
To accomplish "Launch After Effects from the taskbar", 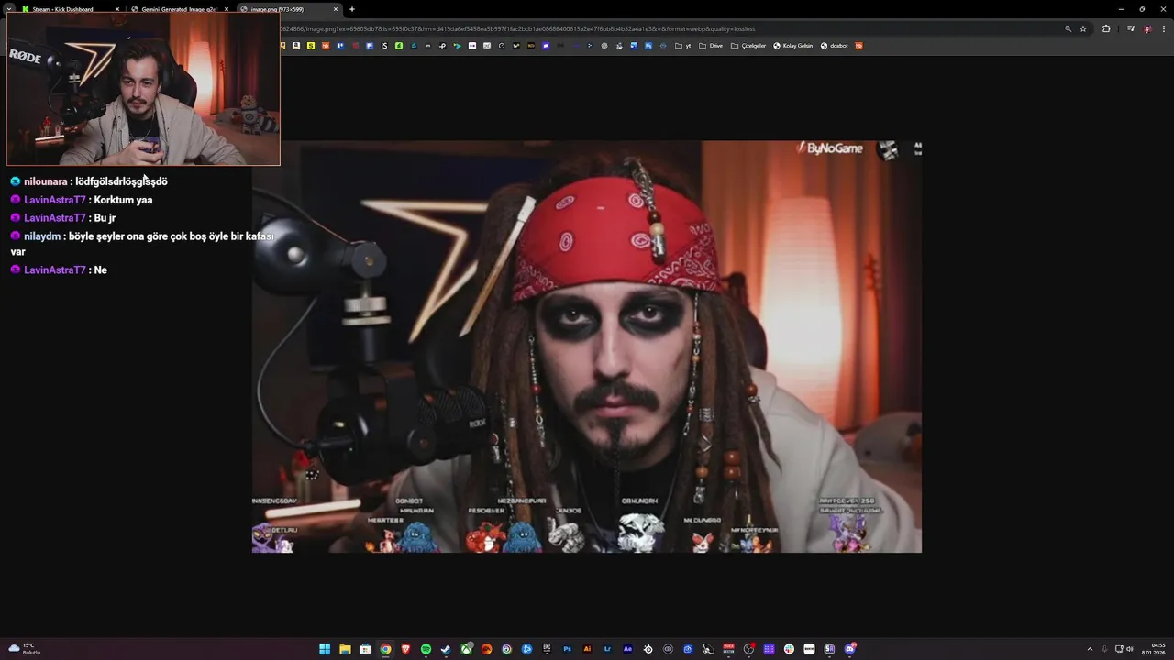I will tap(627, 649).
